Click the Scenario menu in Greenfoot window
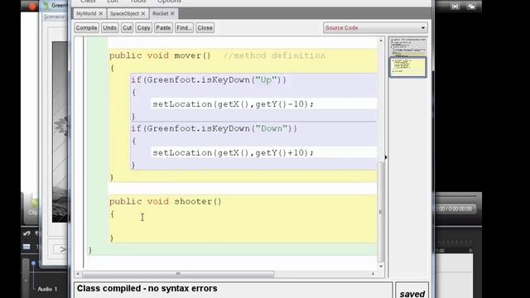530x298 pixels. point(54,17)
